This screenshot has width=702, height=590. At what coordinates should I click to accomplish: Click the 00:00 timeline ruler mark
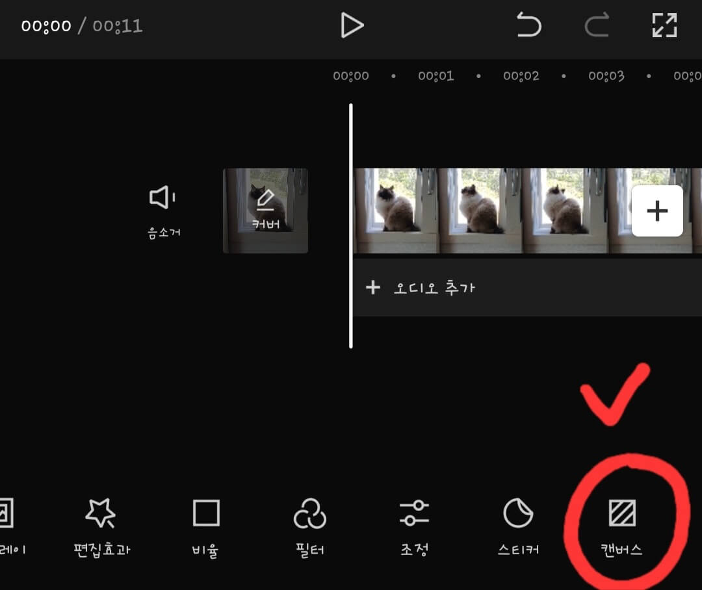click(x=350, y=75)
